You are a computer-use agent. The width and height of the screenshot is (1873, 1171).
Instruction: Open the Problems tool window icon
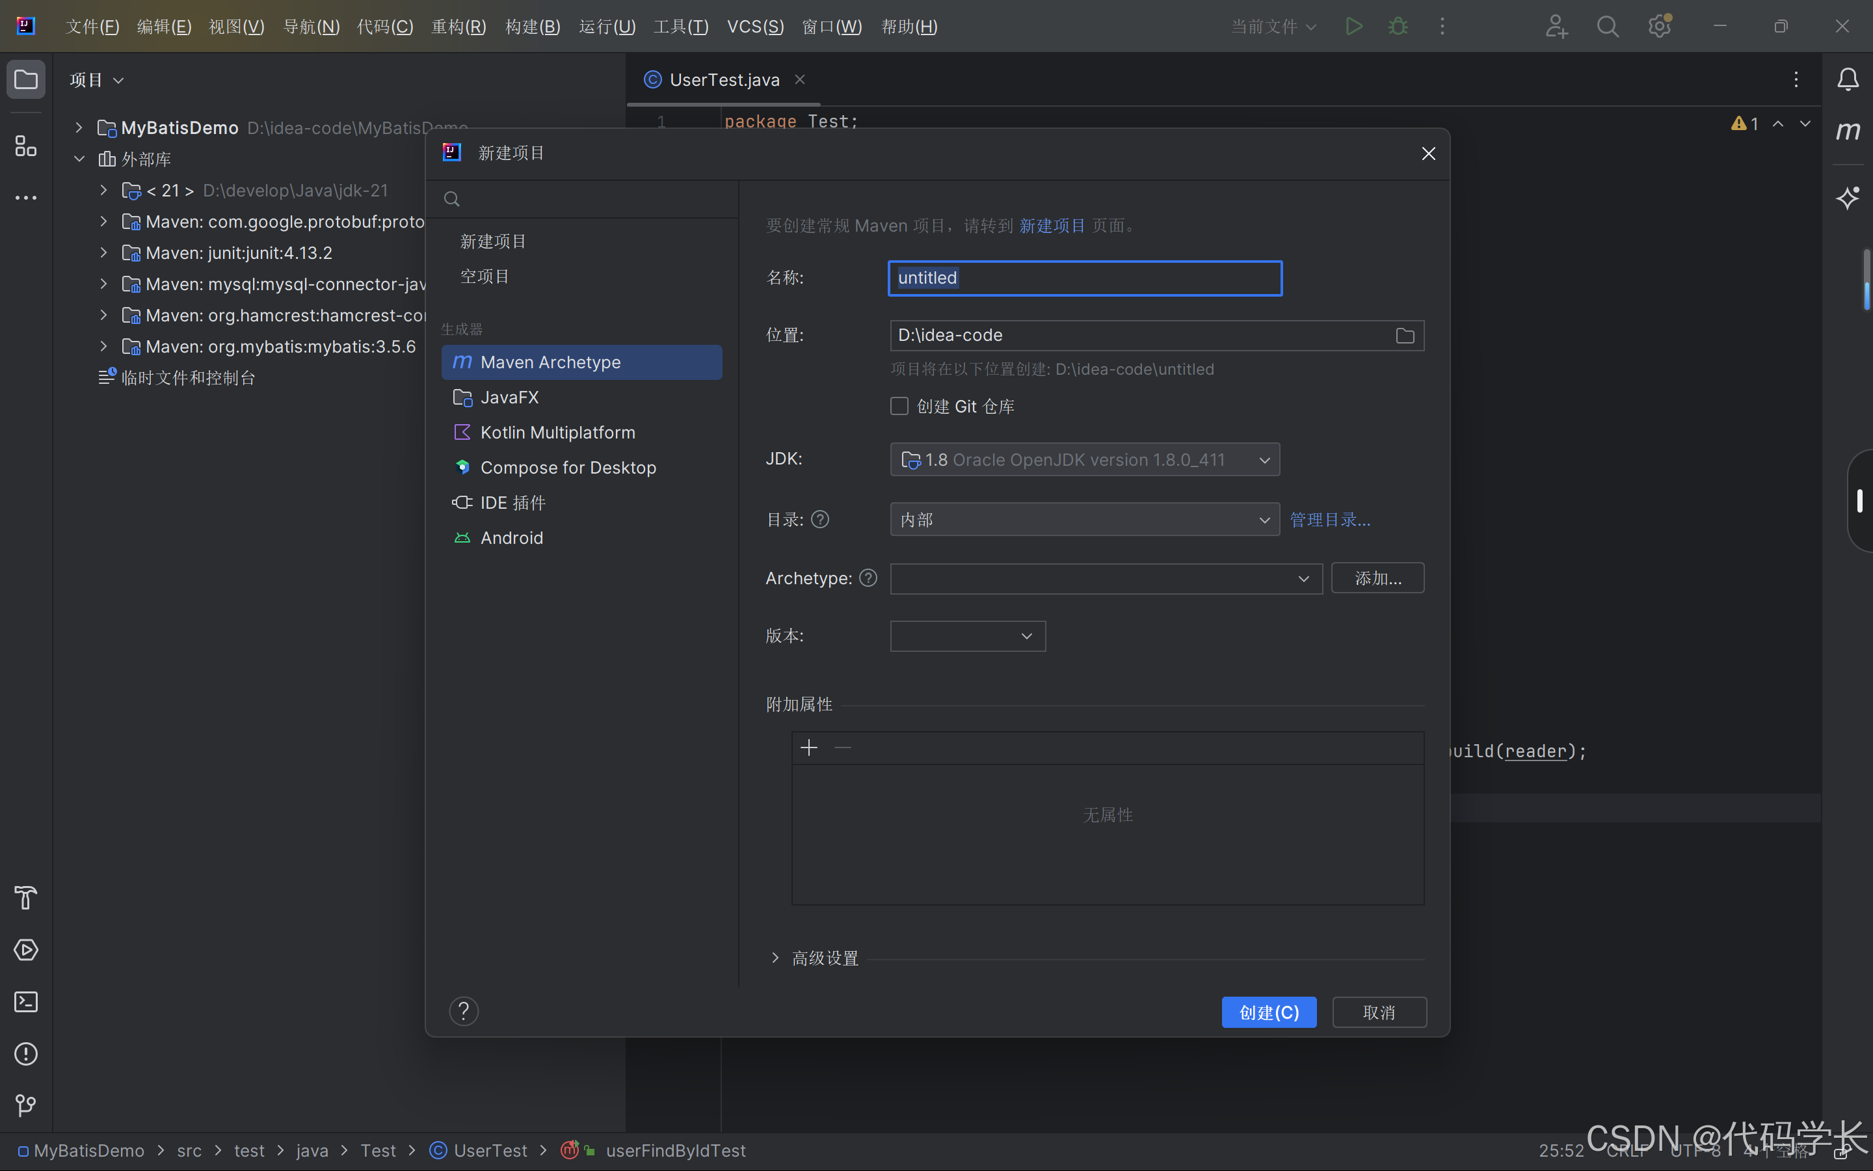click(x=25, y=1054)
